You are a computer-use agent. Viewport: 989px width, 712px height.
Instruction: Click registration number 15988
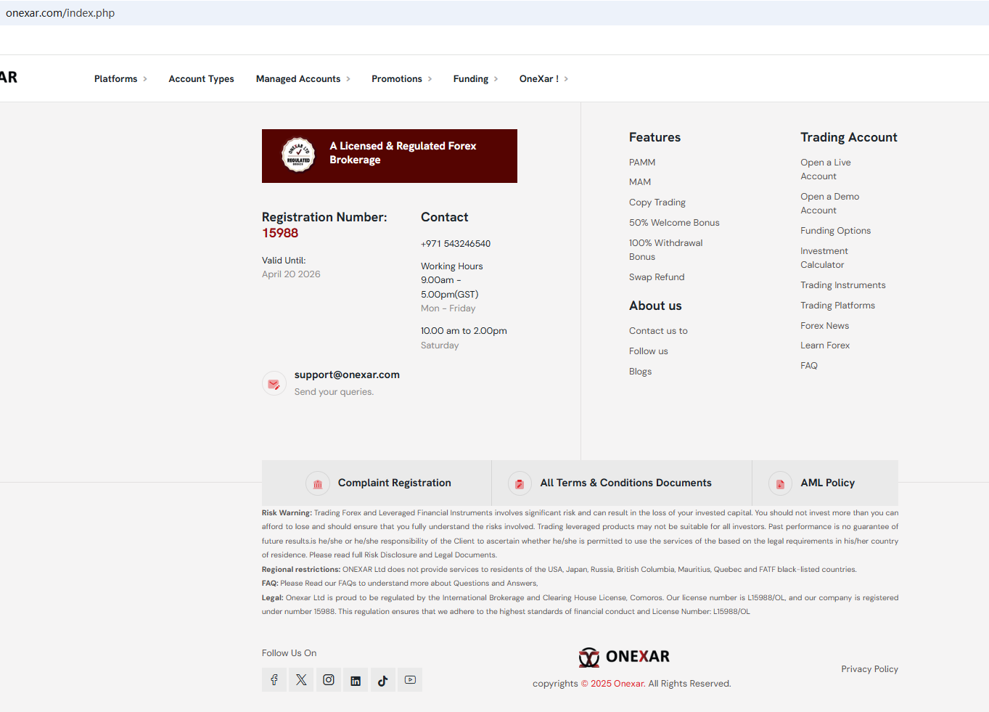tap(280, 233)
